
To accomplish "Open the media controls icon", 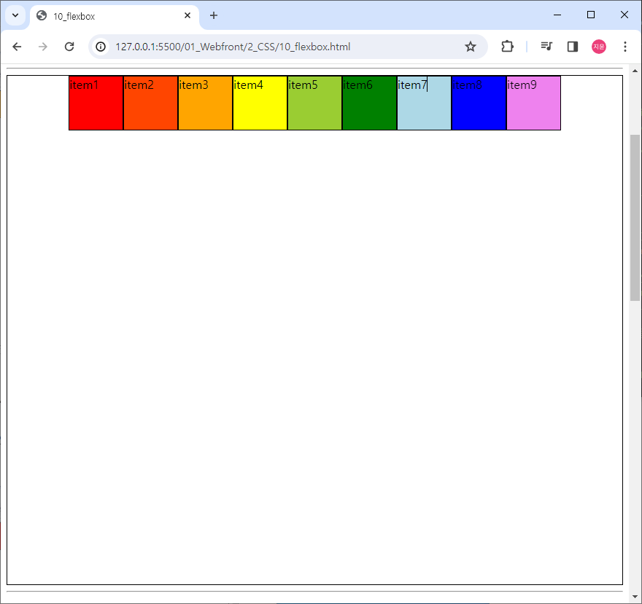I will [546, 47].
